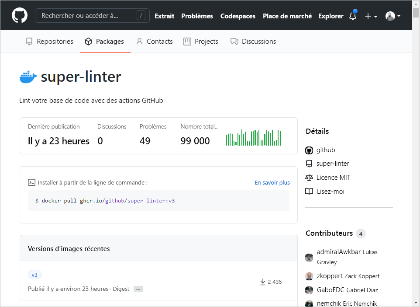The height and width of the screenshot is (307, 420).
Task: Open the Projects tab
Action: tap(201, 42)
